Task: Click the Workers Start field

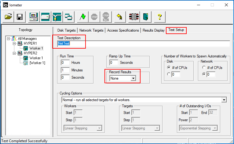Action: pos(78,112)
